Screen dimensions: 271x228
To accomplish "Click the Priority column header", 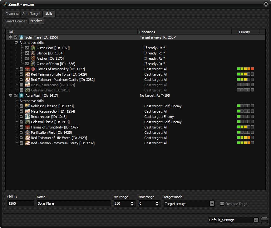I will pyautogui.click(x=245, y=32).
